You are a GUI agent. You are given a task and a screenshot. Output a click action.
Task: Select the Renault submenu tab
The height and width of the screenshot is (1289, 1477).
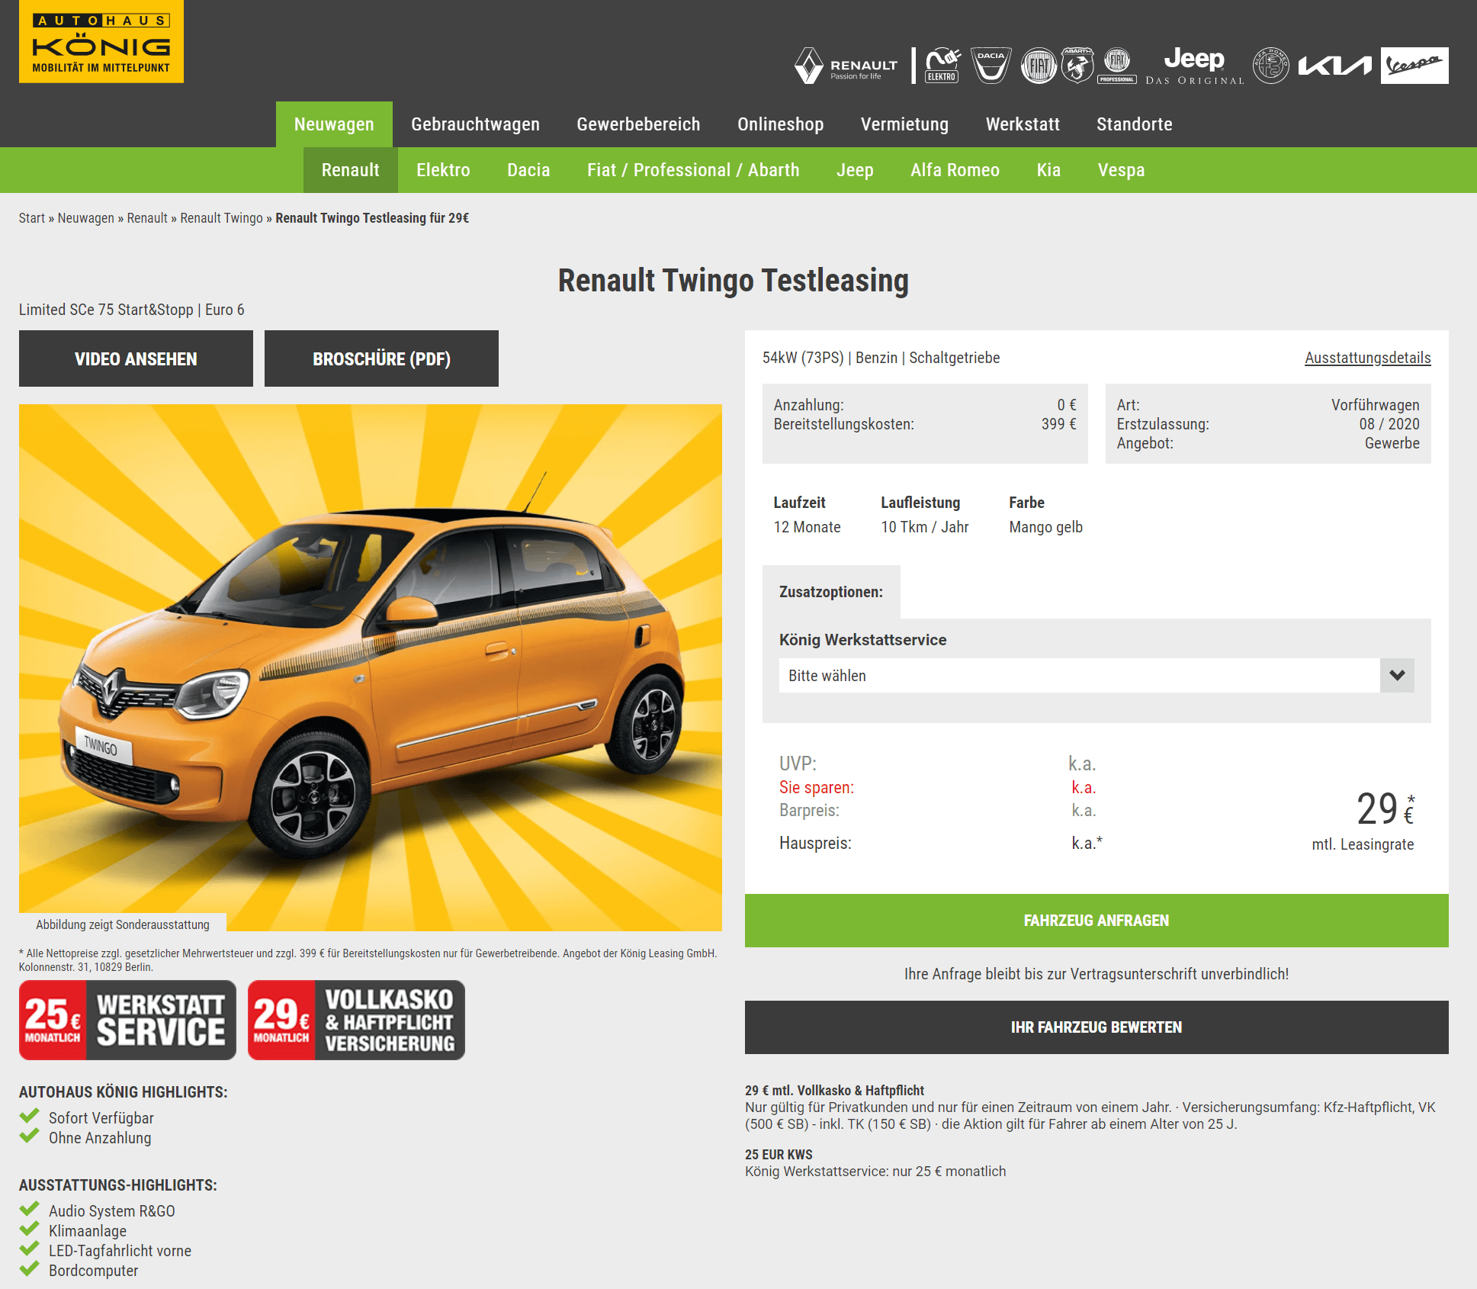tap(350, 170)
